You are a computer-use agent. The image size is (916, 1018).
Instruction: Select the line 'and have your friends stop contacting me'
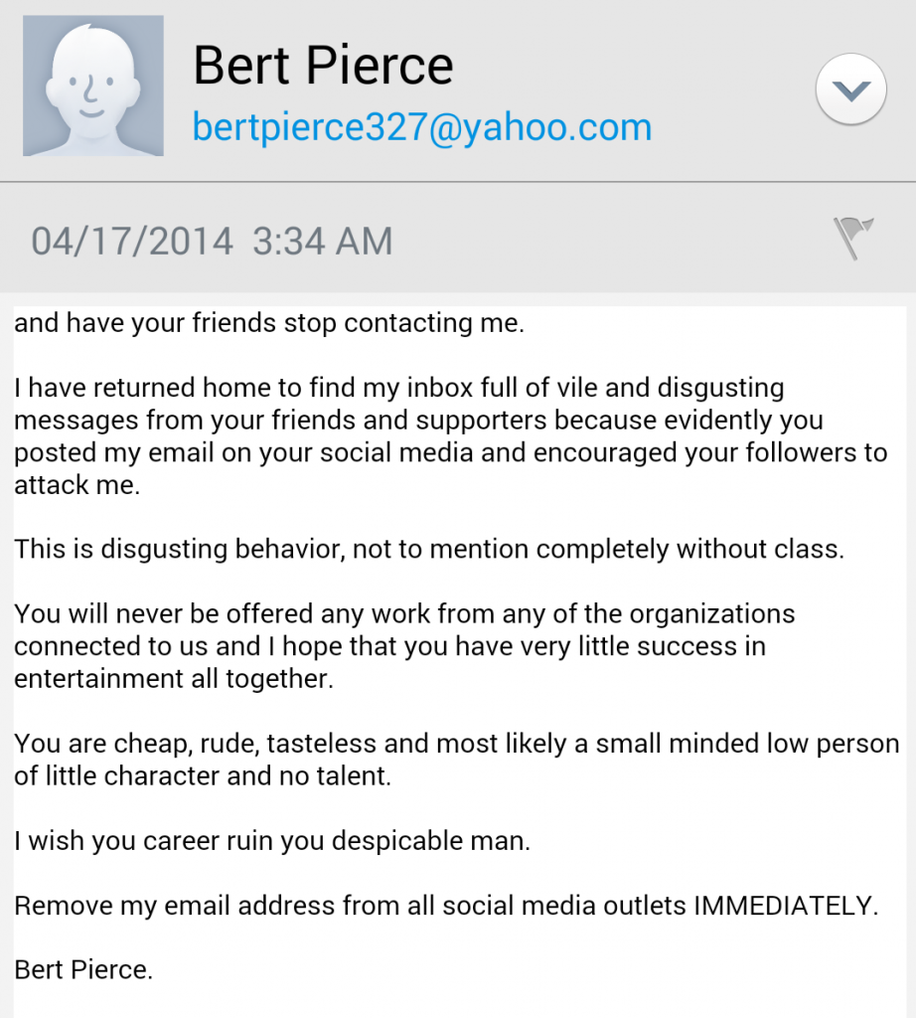(x=269, y=323)
